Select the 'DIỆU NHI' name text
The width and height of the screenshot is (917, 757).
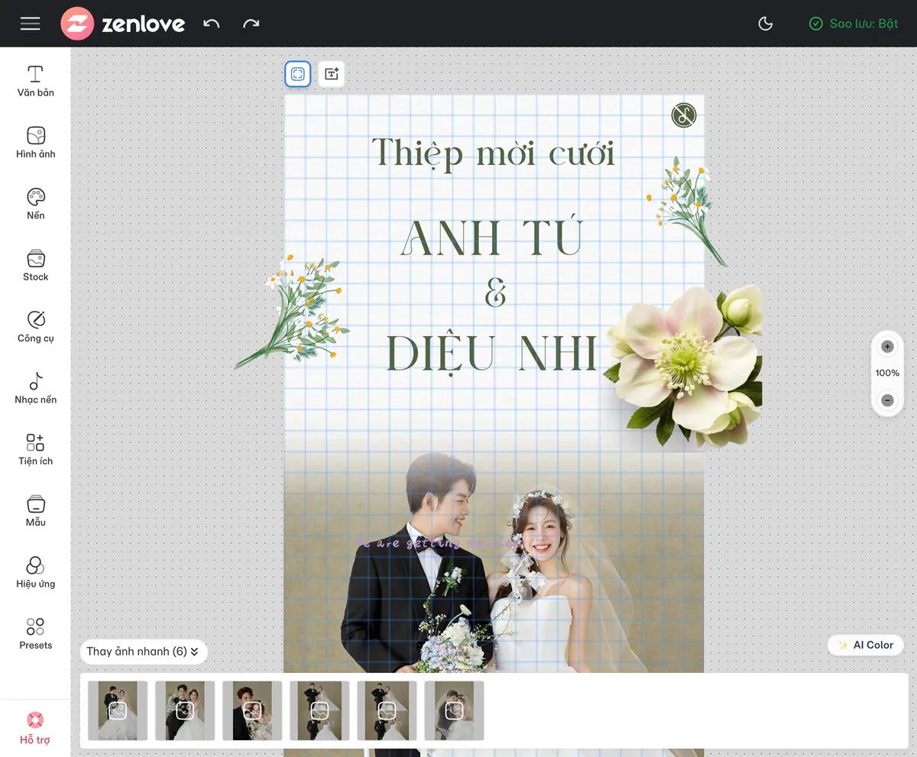(492, 354)
